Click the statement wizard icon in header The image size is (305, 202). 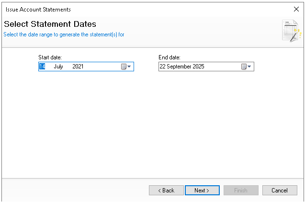[291, 31]
